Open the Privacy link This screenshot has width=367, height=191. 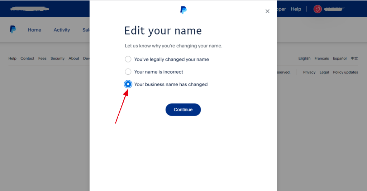[x=309, y=72]
